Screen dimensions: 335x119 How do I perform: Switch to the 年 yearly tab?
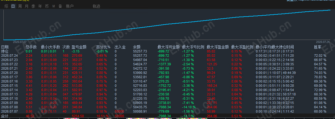(40, 6)
